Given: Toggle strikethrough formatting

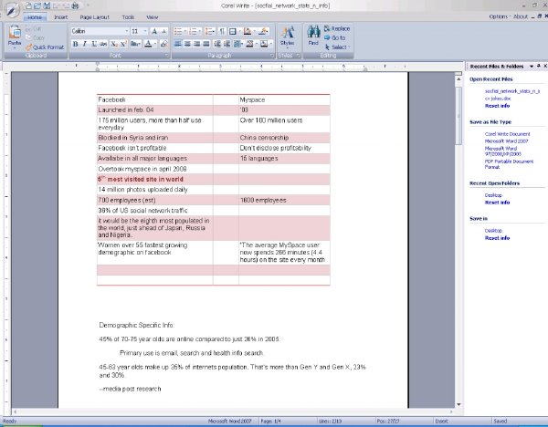Looking at the screenshot, I should [x=103, y=44].
